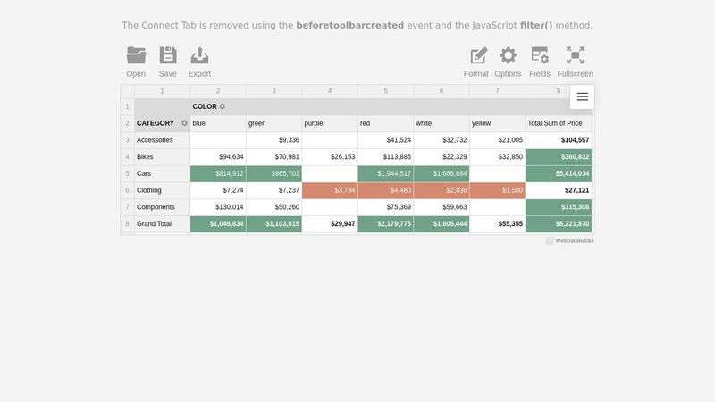The width and height of the screenshot is (715, 402).
Task: Click cell $9,336 in Accessories row
Action: tap(273, 140)
